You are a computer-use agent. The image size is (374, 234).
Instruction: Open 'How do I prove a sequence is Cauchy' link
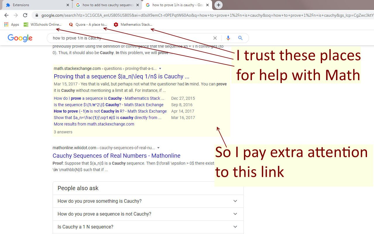point(109,98)
